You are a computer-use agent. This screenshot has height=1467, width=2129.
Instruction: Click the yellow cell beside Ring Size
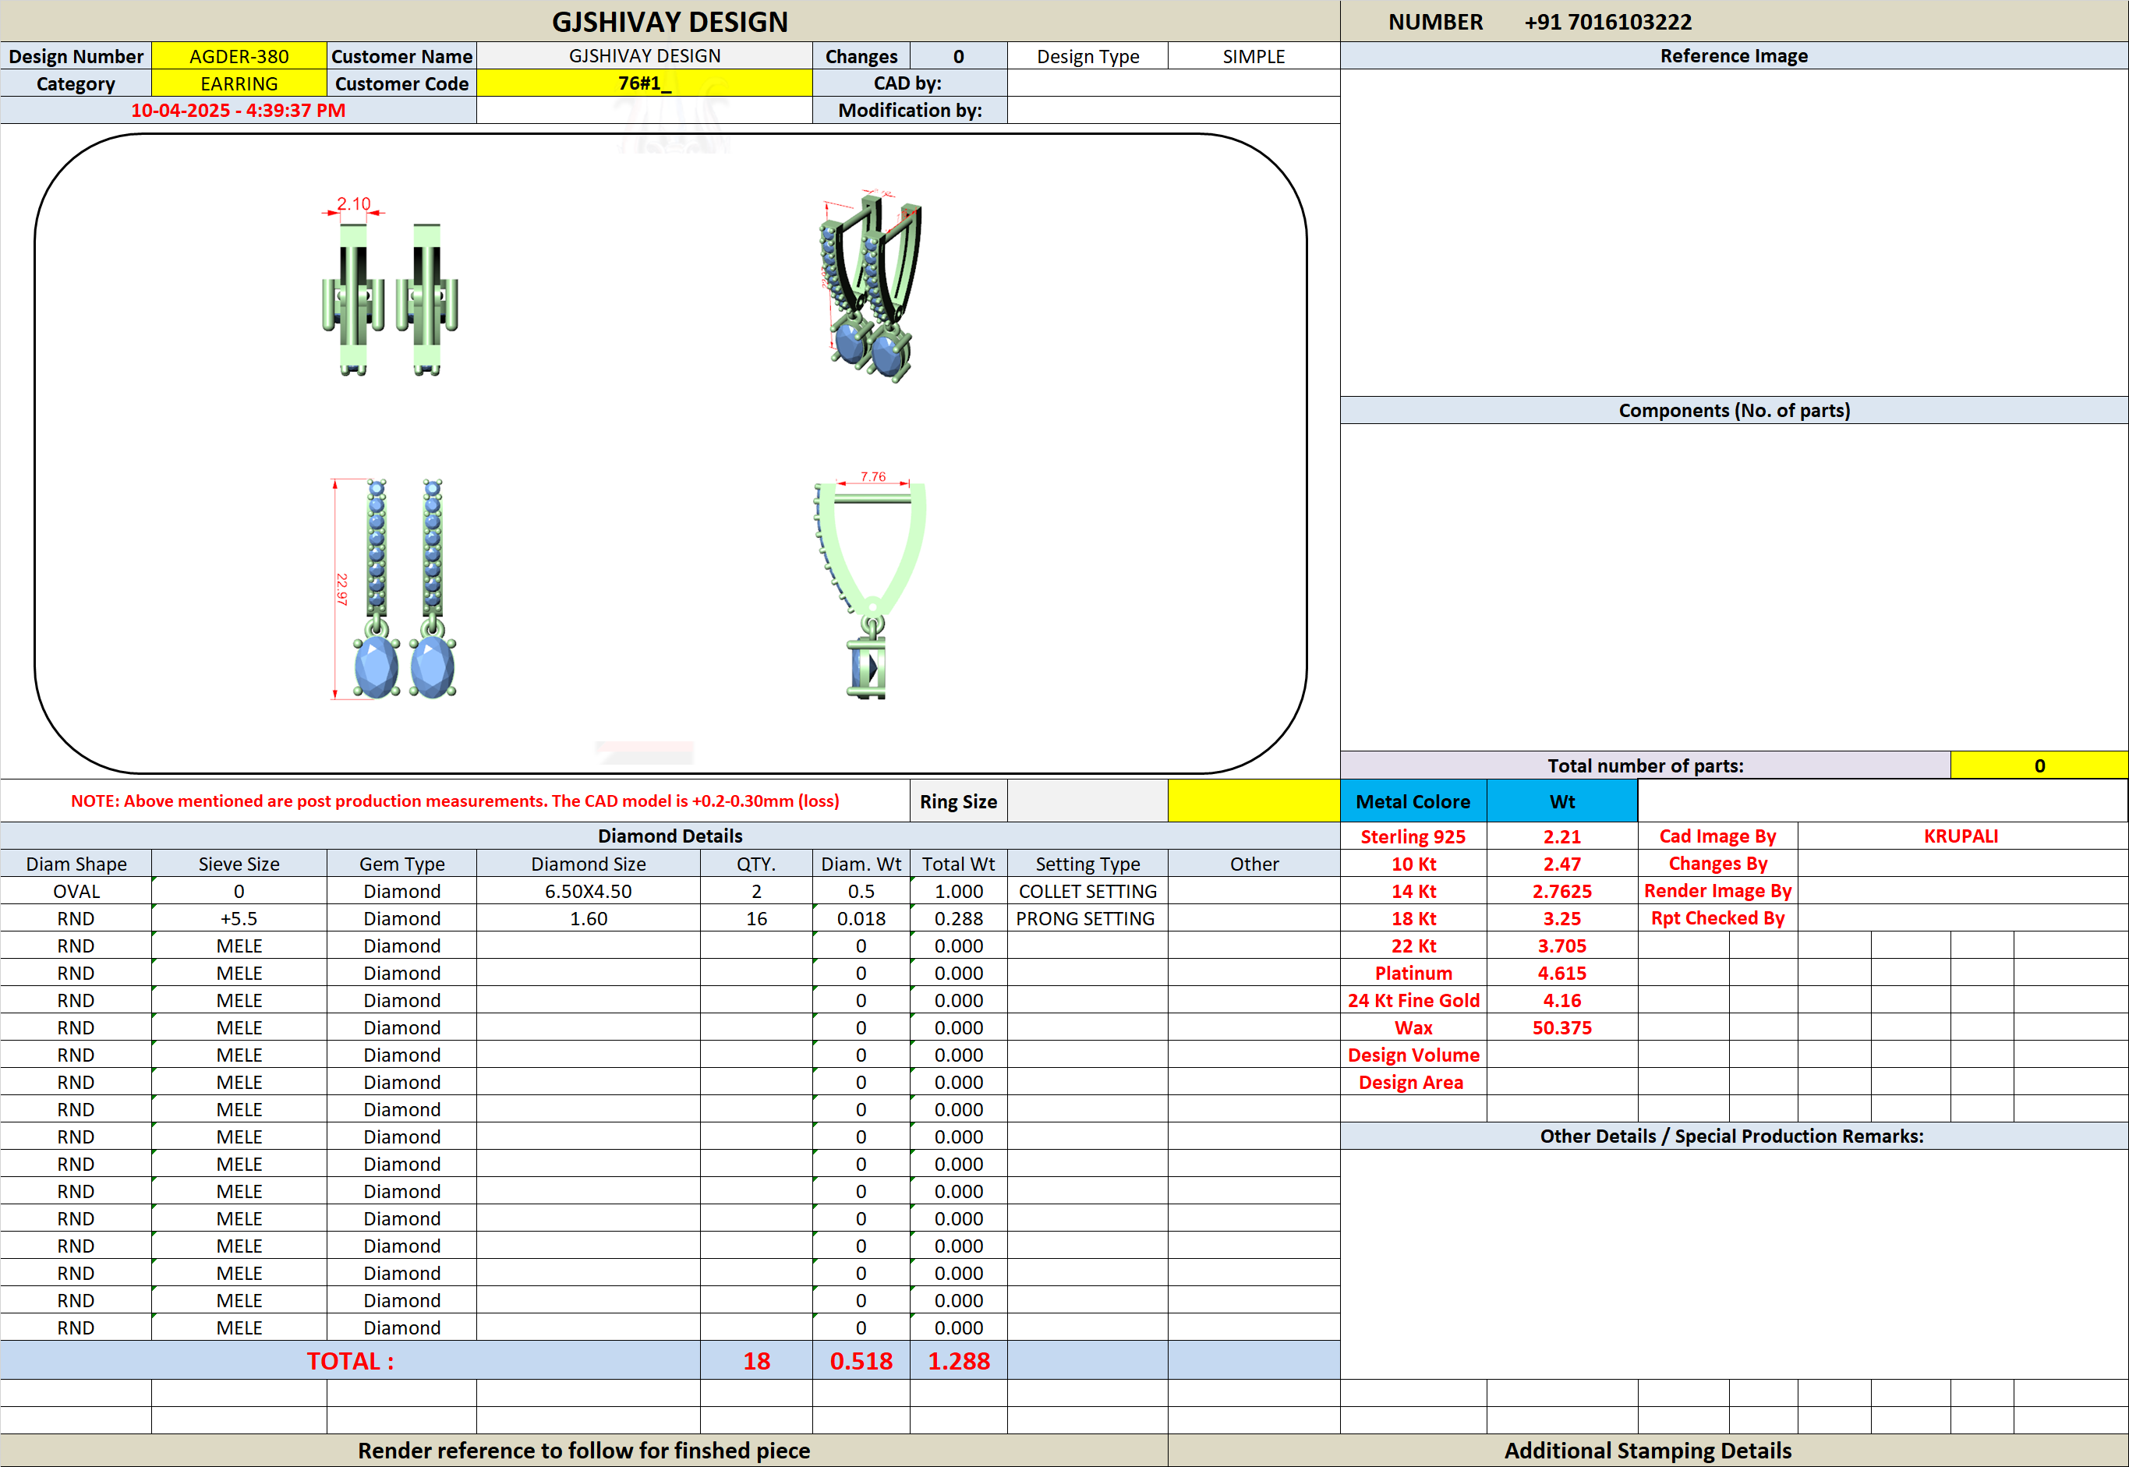pos(1254,801)
